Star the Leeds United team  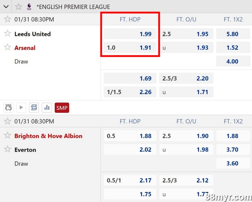pos(8,34)
